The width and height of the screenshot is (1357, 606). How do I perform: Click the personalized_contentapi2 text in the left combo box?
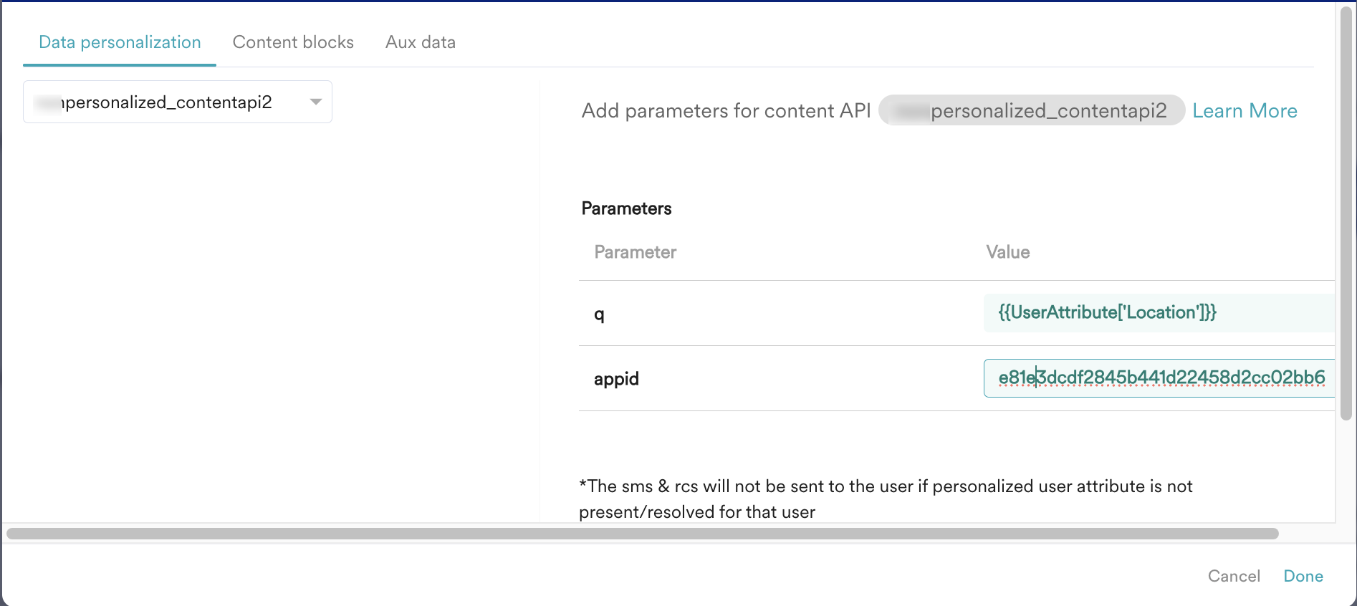(168, 102)
